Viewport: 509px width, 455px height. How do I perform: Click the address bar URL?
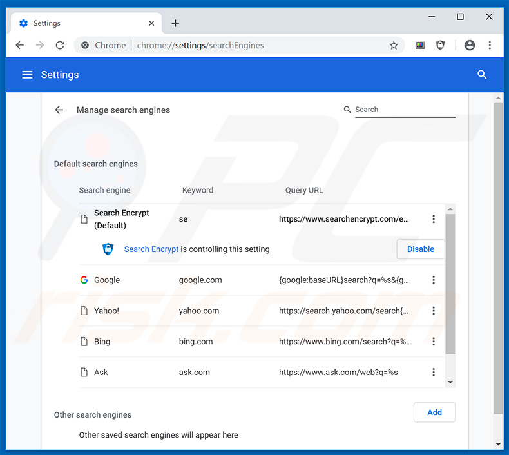click(x=200, y=45)
